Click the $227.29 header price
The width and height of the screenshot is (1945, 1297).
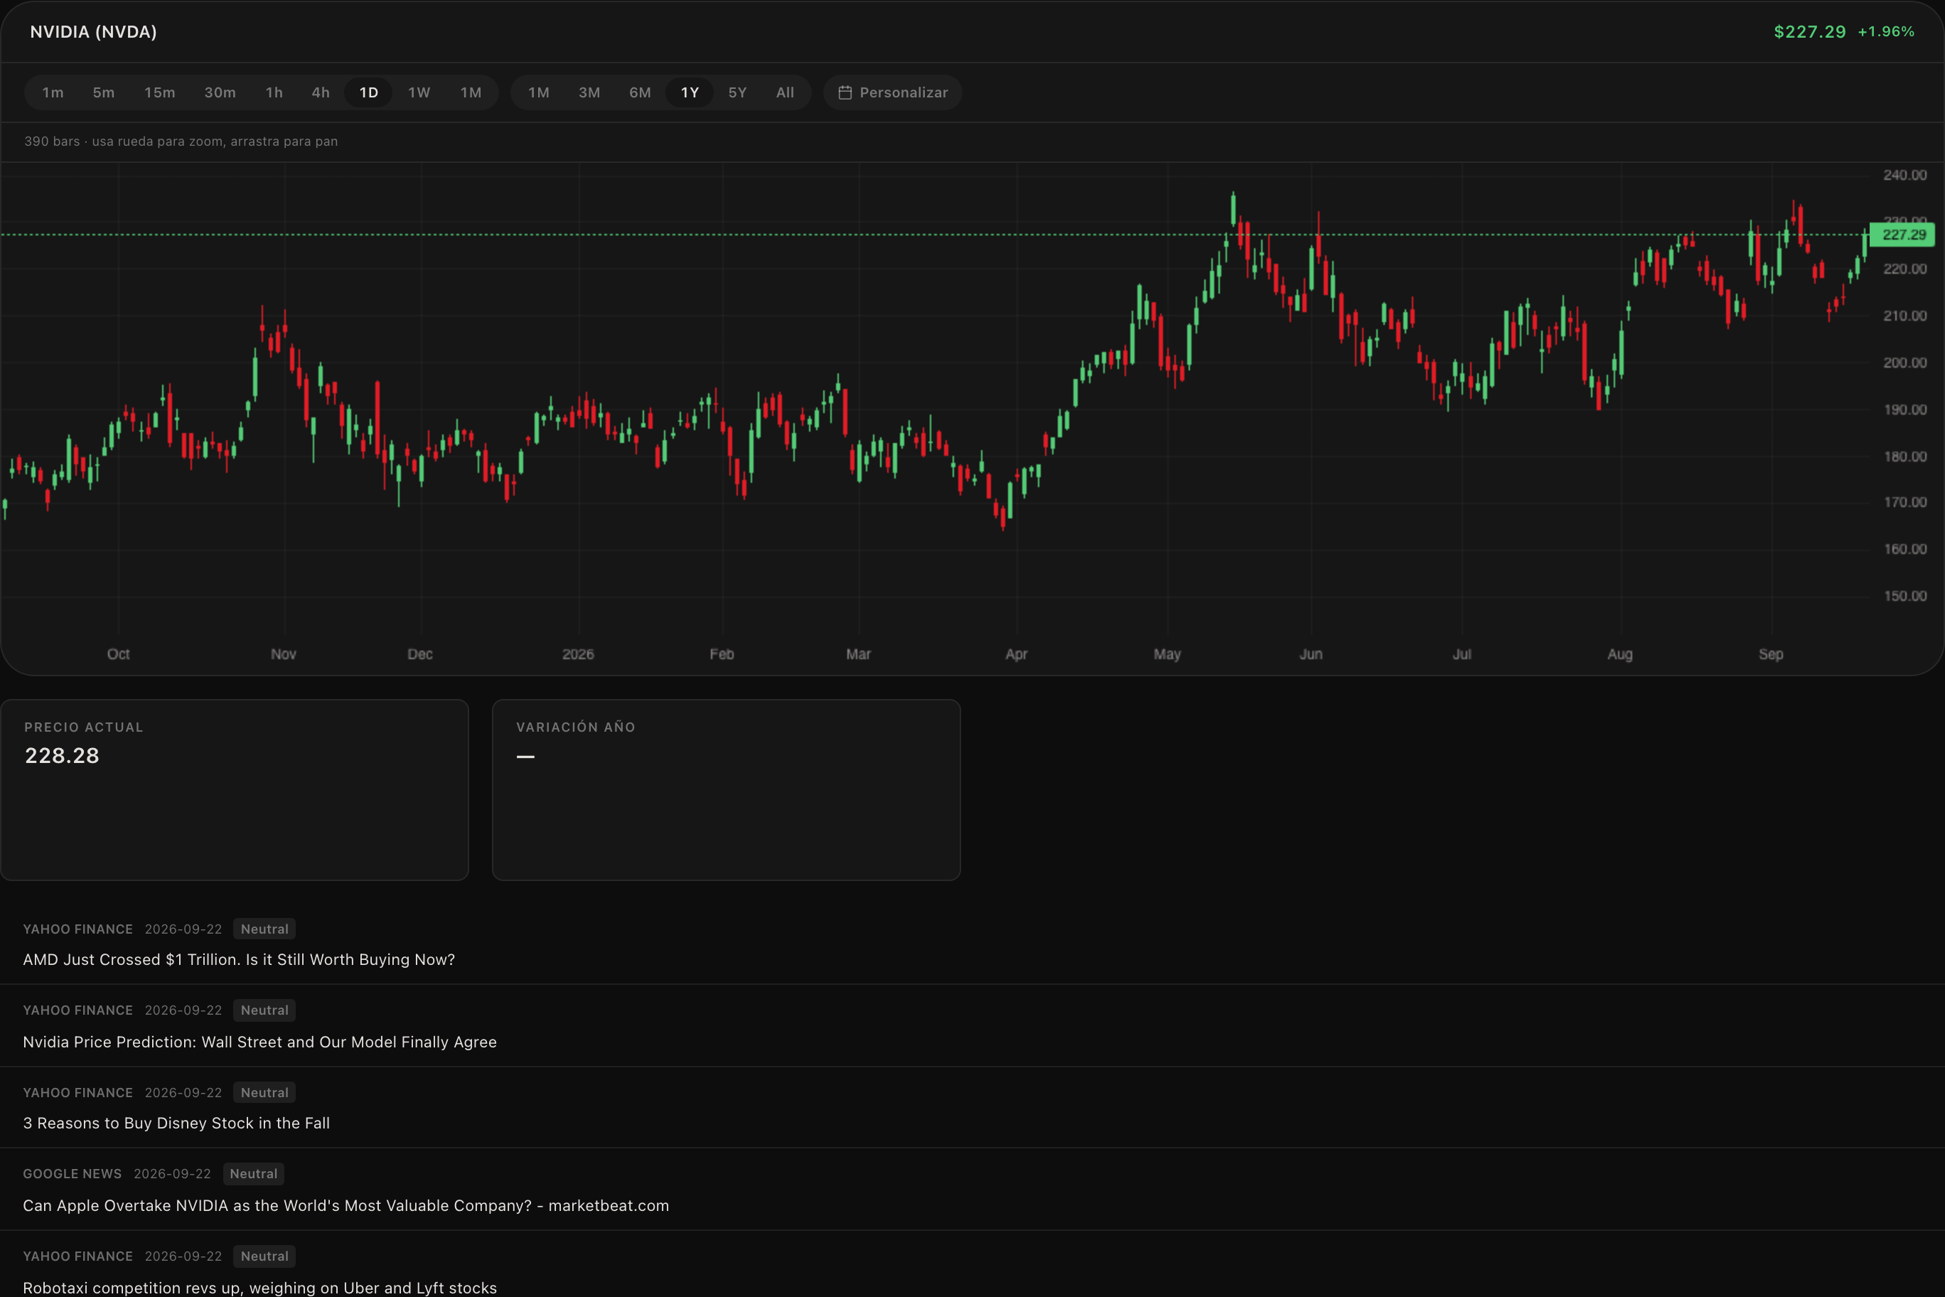click(x=1810, y=31)
